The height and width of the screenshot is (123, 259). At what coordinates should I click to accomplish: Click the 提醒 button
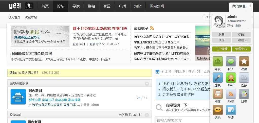tap(241, 35)
